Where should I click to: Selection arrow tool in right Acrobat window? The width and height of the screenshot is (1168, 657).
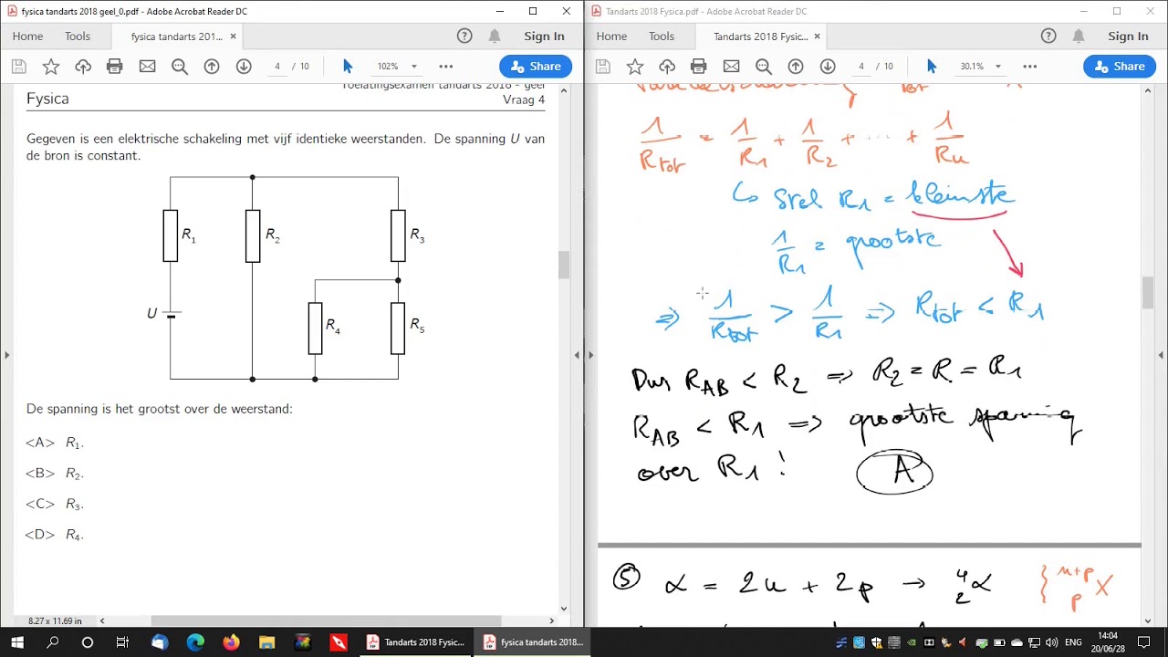[931, 67]
